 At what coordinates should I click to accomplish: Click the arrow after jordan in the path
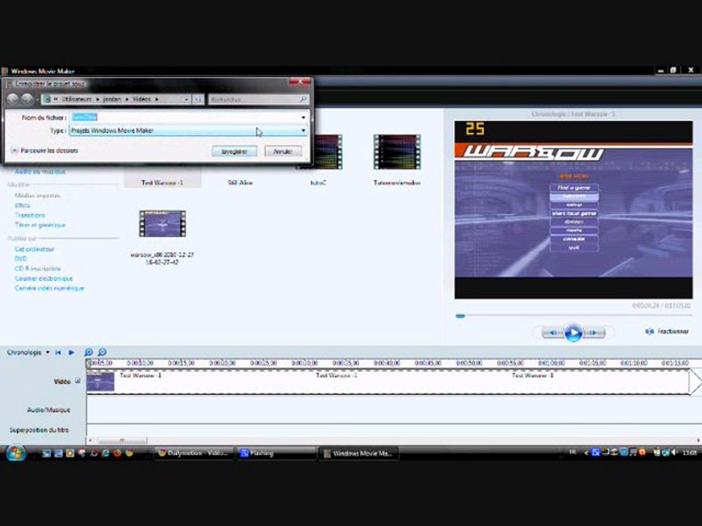[x=127, y=99]
